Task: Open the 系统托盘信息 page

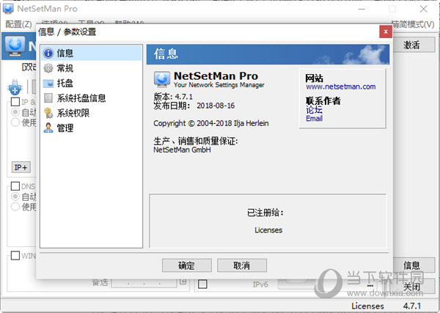Action: click(x=92, y=98)
